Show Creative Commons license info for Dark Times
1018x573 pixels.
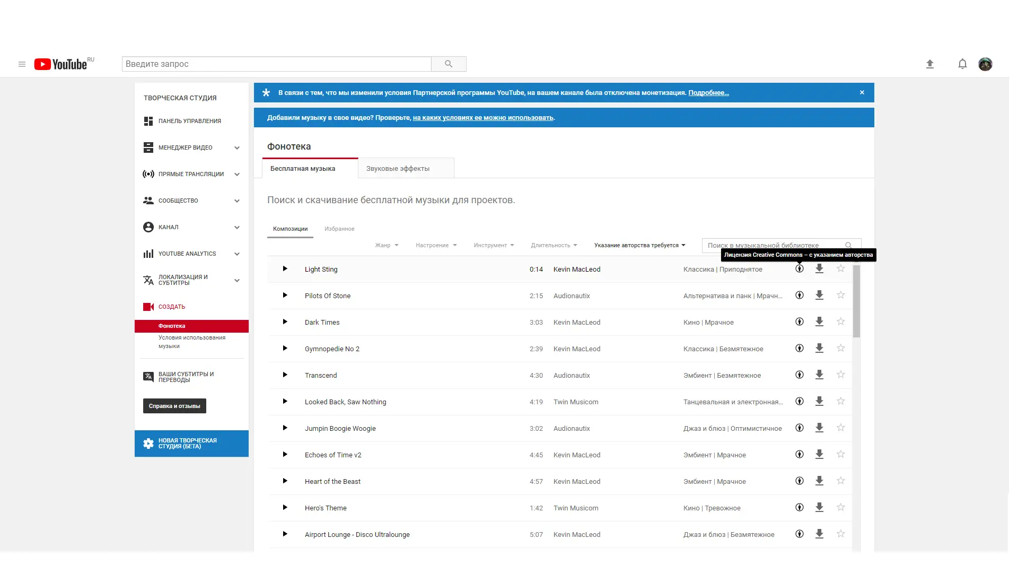800,322
